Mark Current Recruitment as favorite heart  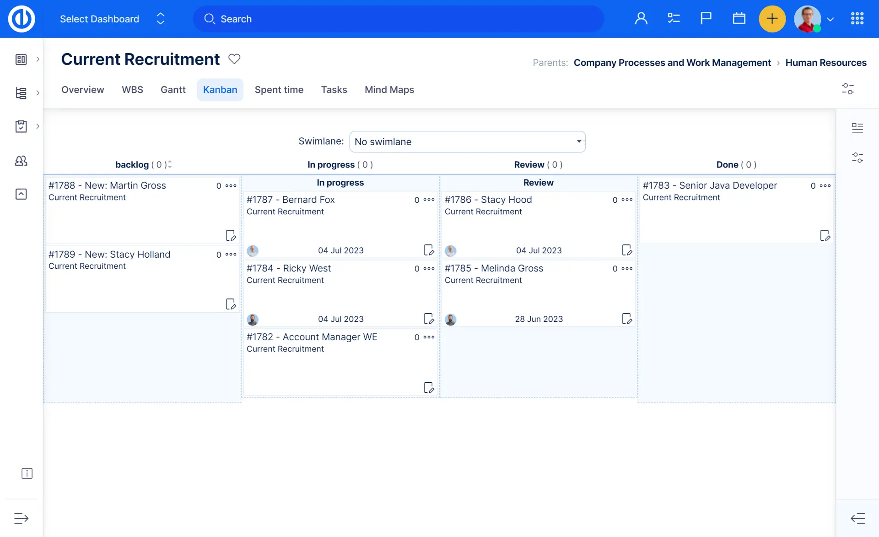coord(234,59)
